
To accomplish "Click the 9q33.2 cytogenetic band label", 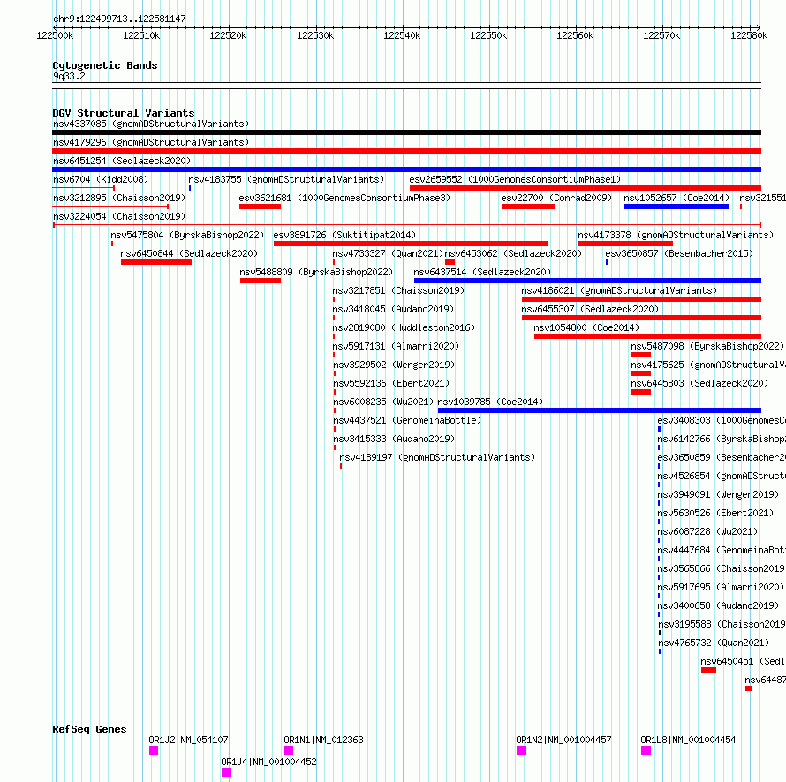I will point(69,76).
